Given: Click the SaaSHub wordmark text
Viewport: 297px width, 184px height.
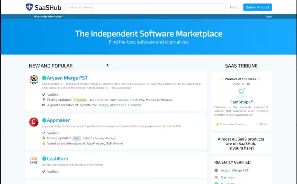Looking at the screenshot, I should point(48,7).
